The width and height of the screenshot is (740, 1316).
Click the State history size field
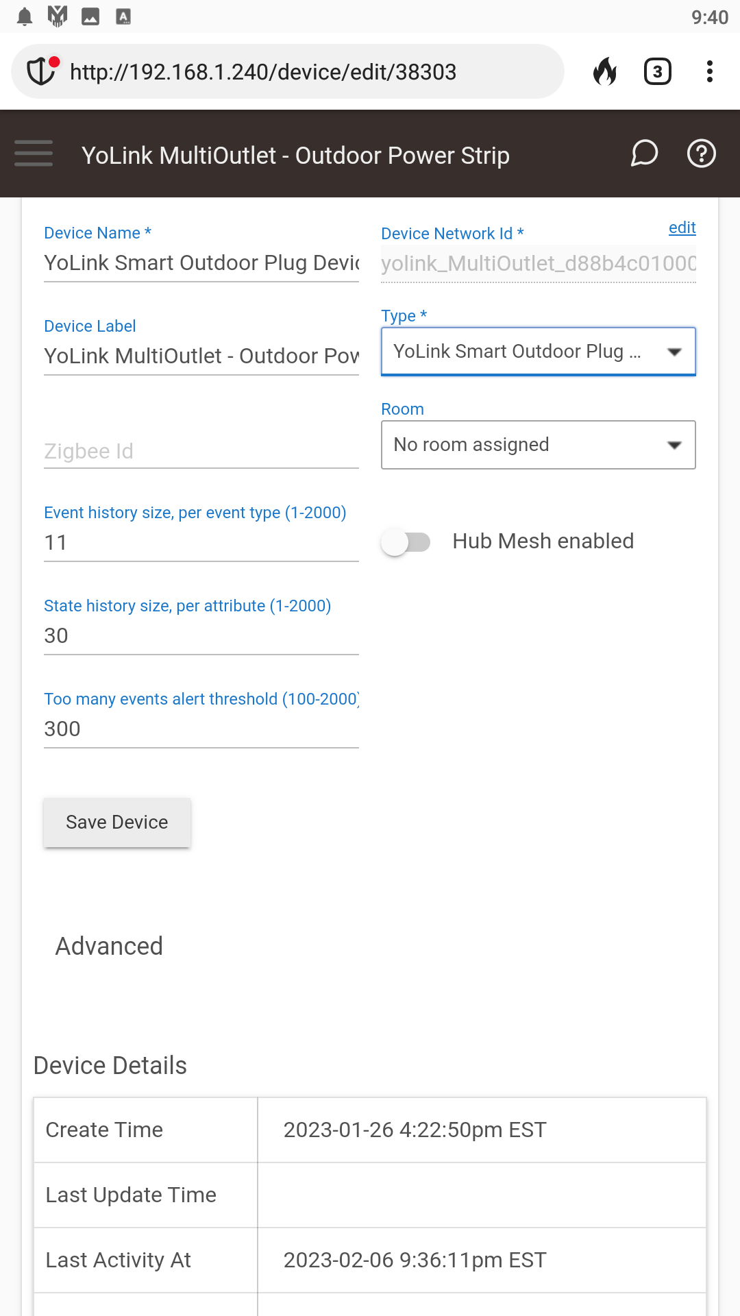pyautogui.click(x=201, y=636)
